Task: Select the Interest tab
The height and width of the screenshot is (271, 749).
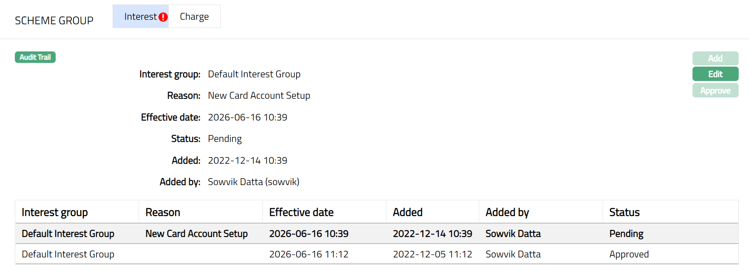Action: tap(140, 16)
